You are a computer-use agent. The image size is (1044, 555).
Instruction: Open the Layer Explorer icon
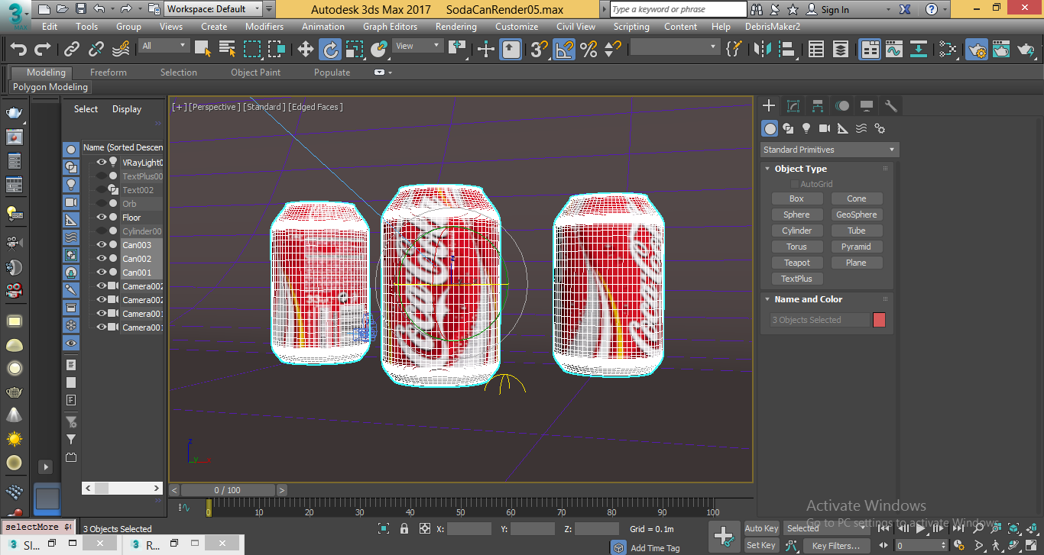coord(841,50)
